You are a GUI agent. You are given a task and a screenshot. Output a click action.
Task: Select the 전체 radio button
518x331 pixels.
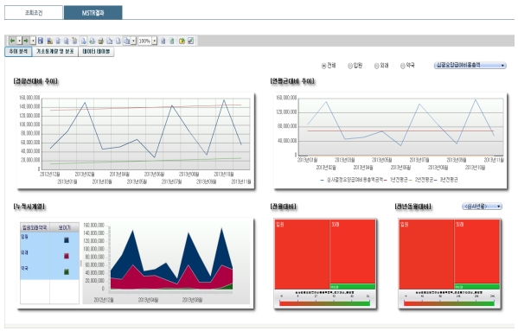coord(323,66)
